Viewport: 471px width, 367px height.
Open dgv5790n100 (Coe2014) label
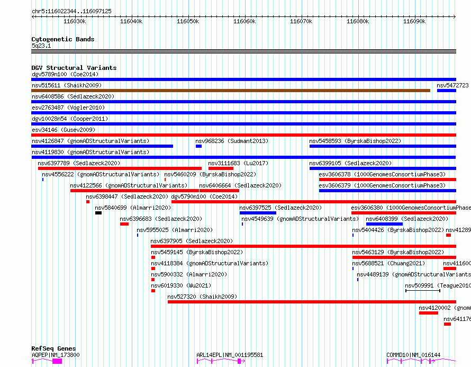pos(204,196)
